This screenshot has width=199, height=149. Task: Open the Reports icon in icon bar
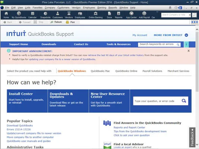(x=118, y=15)
